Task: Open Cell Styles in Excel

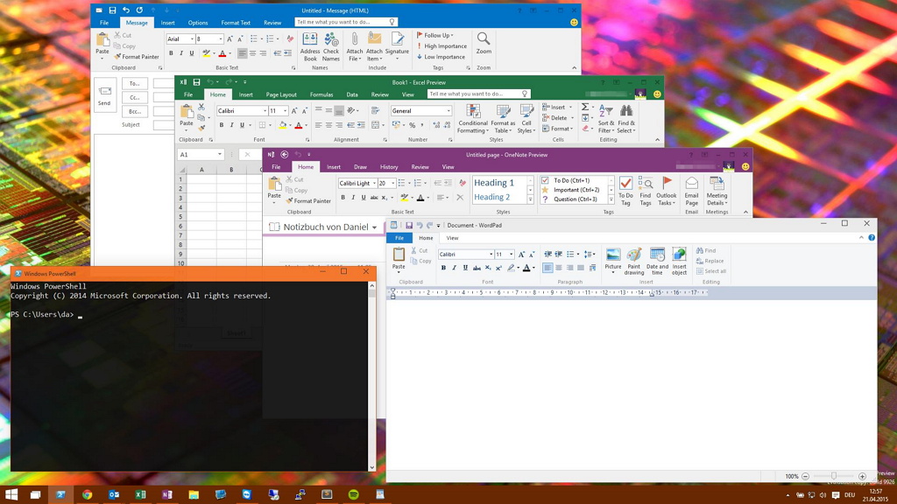Action: coord(526,119)
